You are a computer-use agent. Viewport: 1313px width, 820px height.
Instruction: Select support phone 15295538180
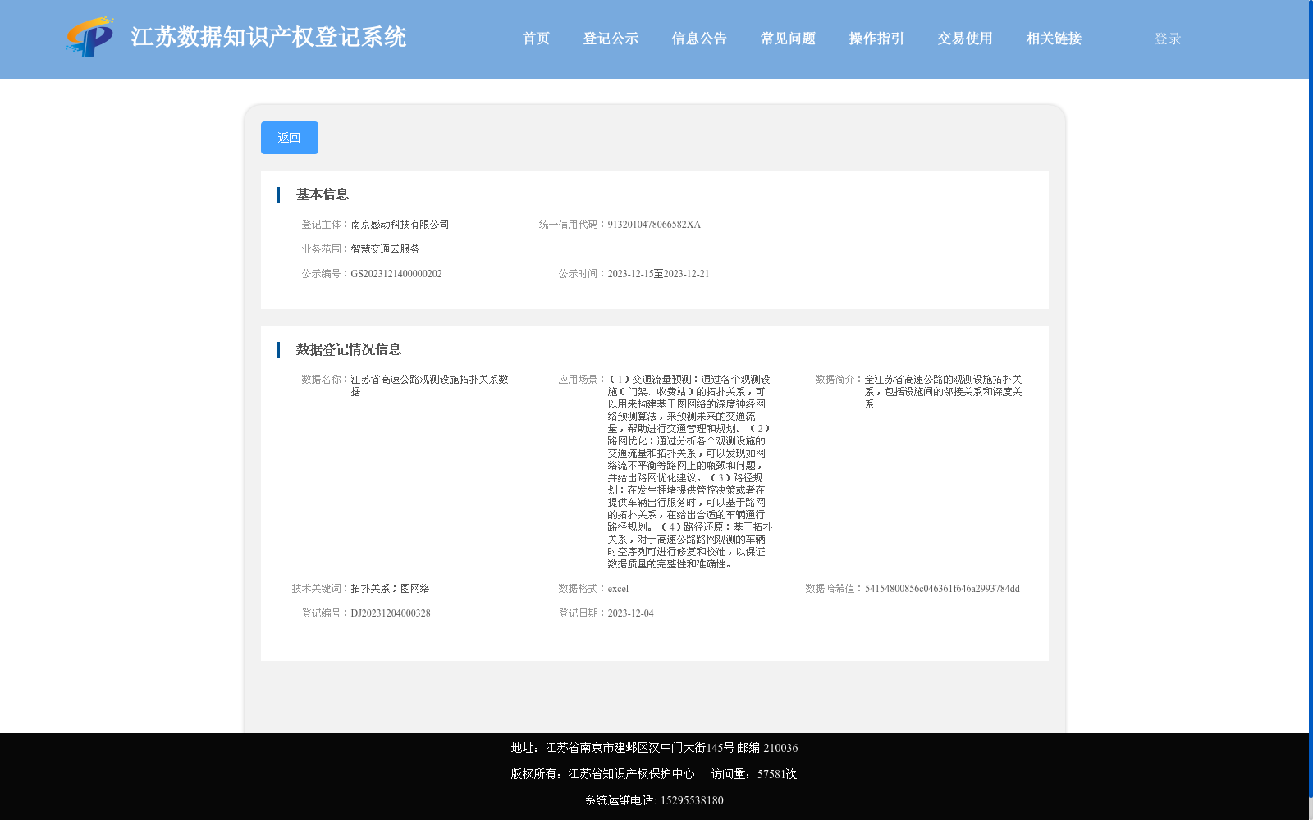coord(692,800)
